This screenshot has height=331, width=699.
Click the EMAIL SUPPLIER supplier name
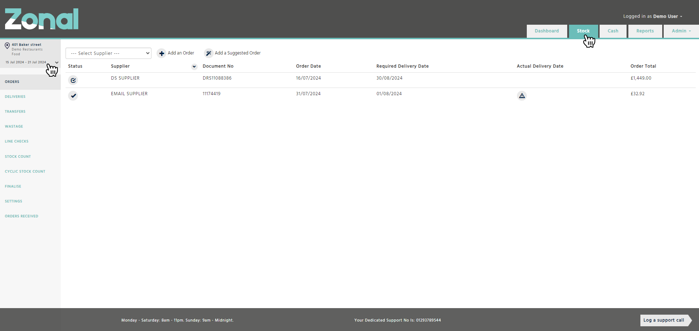coord(129,94)
